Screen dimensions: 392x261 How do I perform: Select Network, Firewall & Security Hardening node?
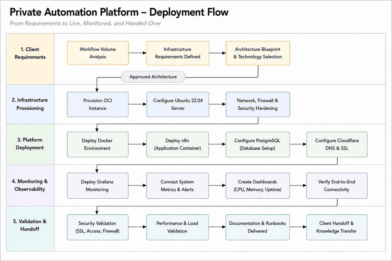[x=258, y=105]
